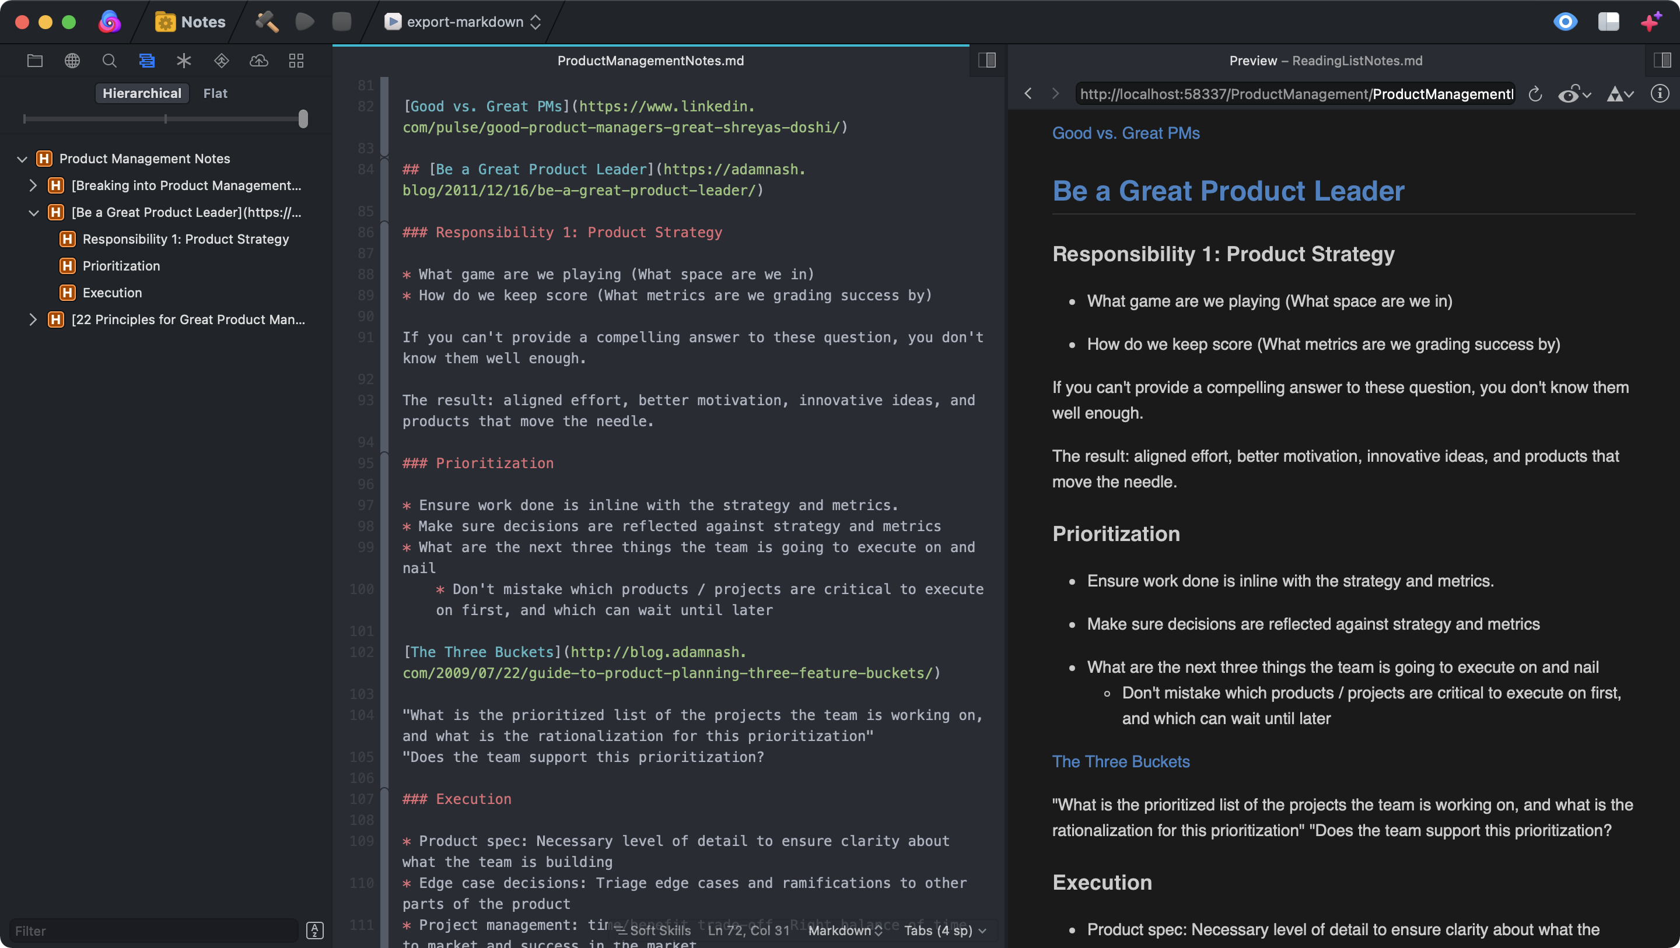Toggle editor split view for ProductManagementNotes.md

coord(987,61)
